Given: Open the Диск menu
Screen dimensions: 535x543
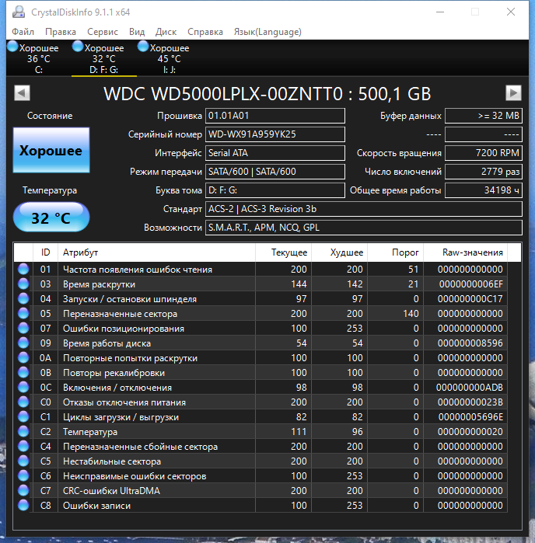Looking at the screenshot, I should (166, 32).
